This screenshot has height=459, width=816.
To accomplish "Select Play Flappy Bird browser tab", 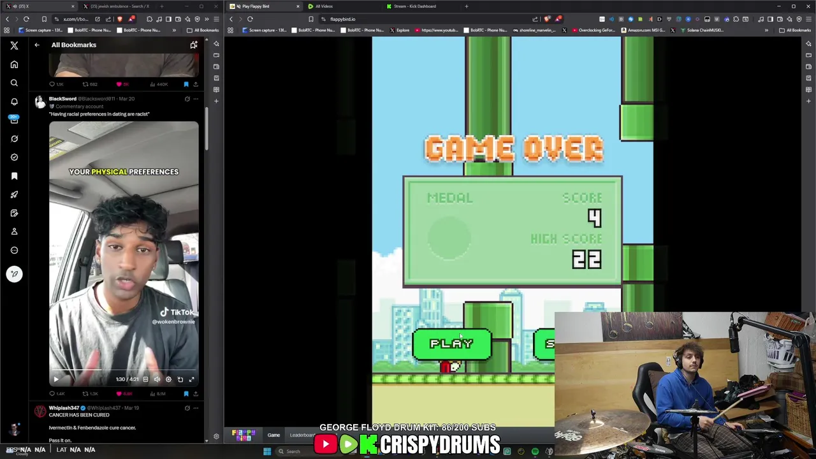I will (x=264, y=6).
